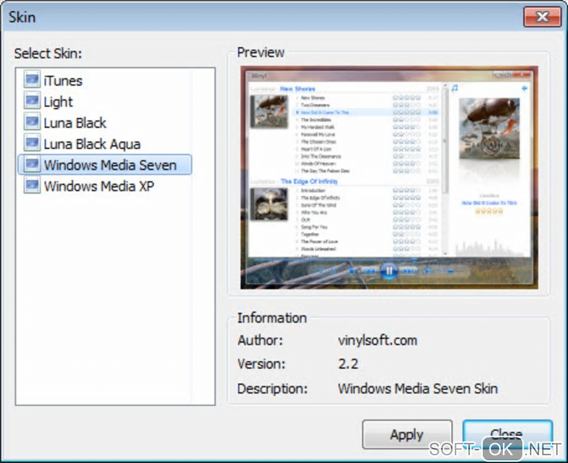The image size is (568, 463).
Task: Click the version value "2.2"
Action: click(x=348, y=364)
